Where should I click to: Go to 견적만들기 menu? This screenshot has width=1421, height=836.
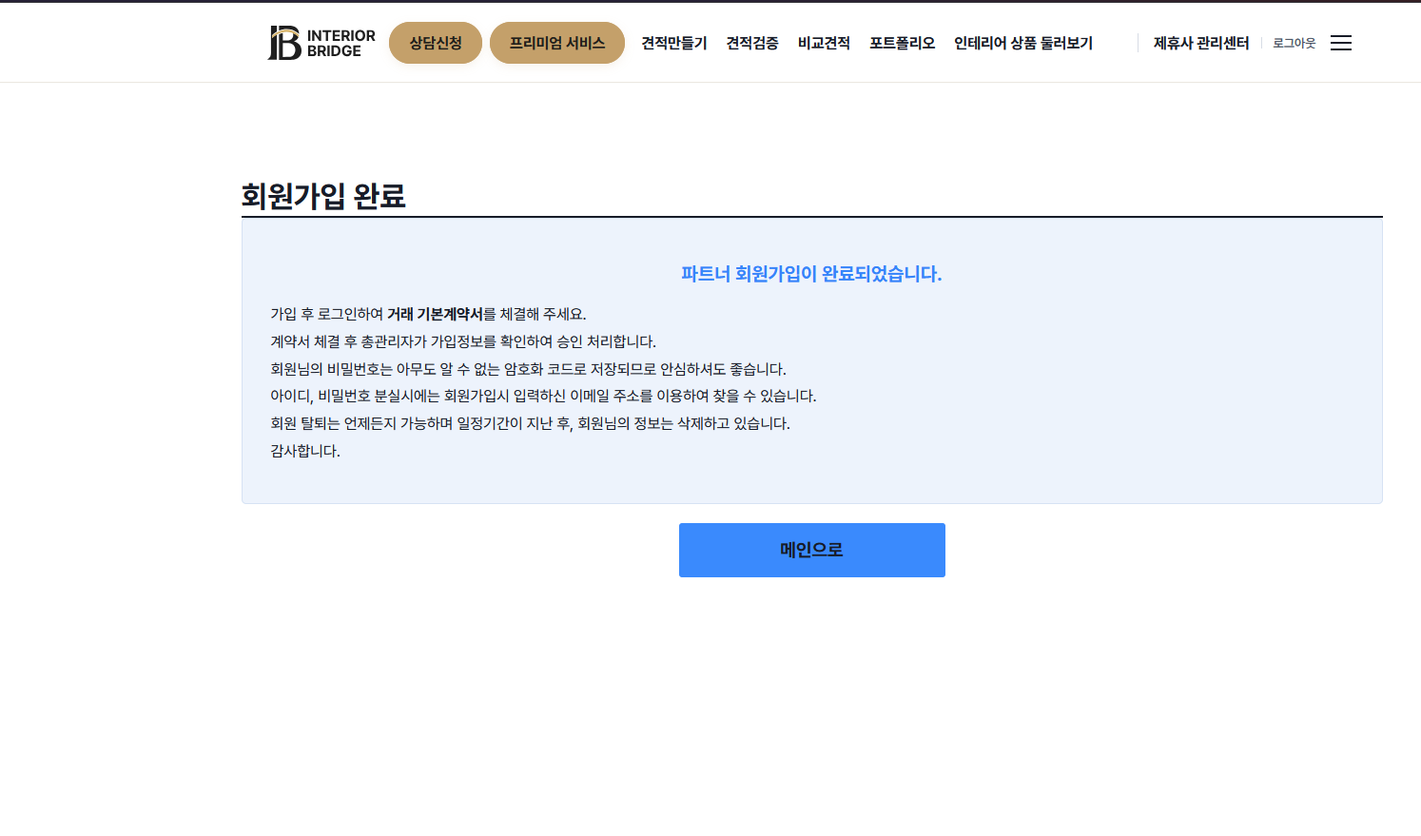click(674, 43)
